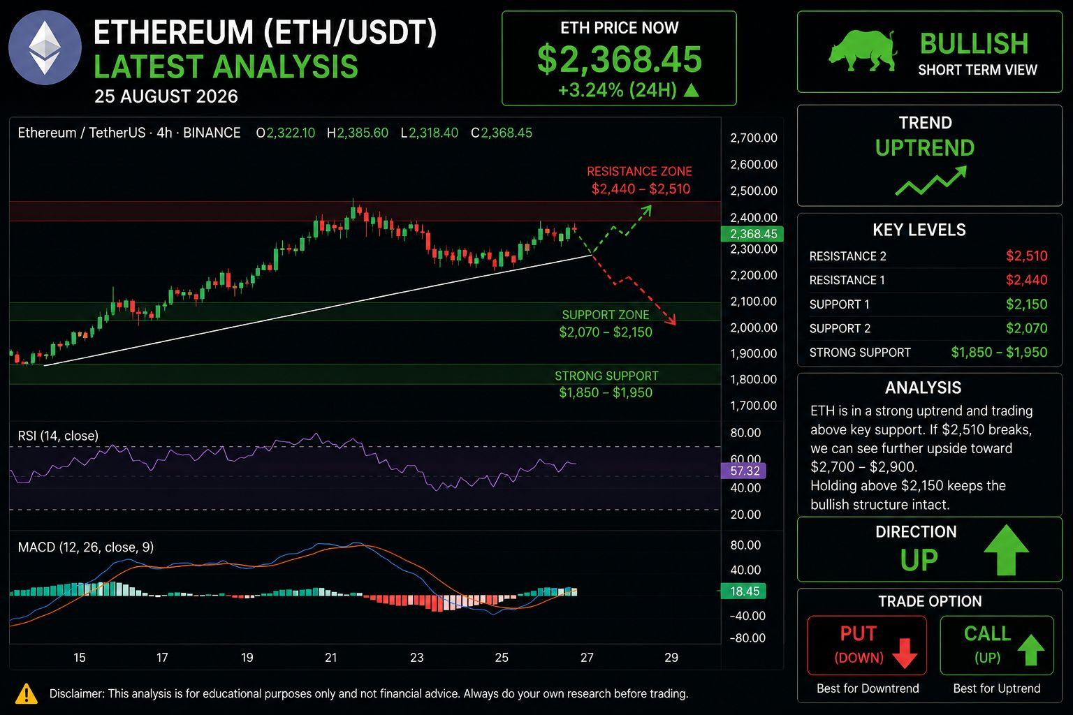This screenshot has height=715, width=1073.
Task: Click the "MACD (12, 26, close, 9)" indicator label
Action: (86, 547)
